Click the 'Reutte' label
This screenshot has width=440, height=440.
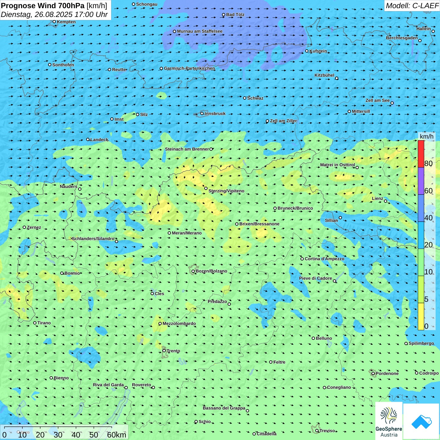click(119, 69)
